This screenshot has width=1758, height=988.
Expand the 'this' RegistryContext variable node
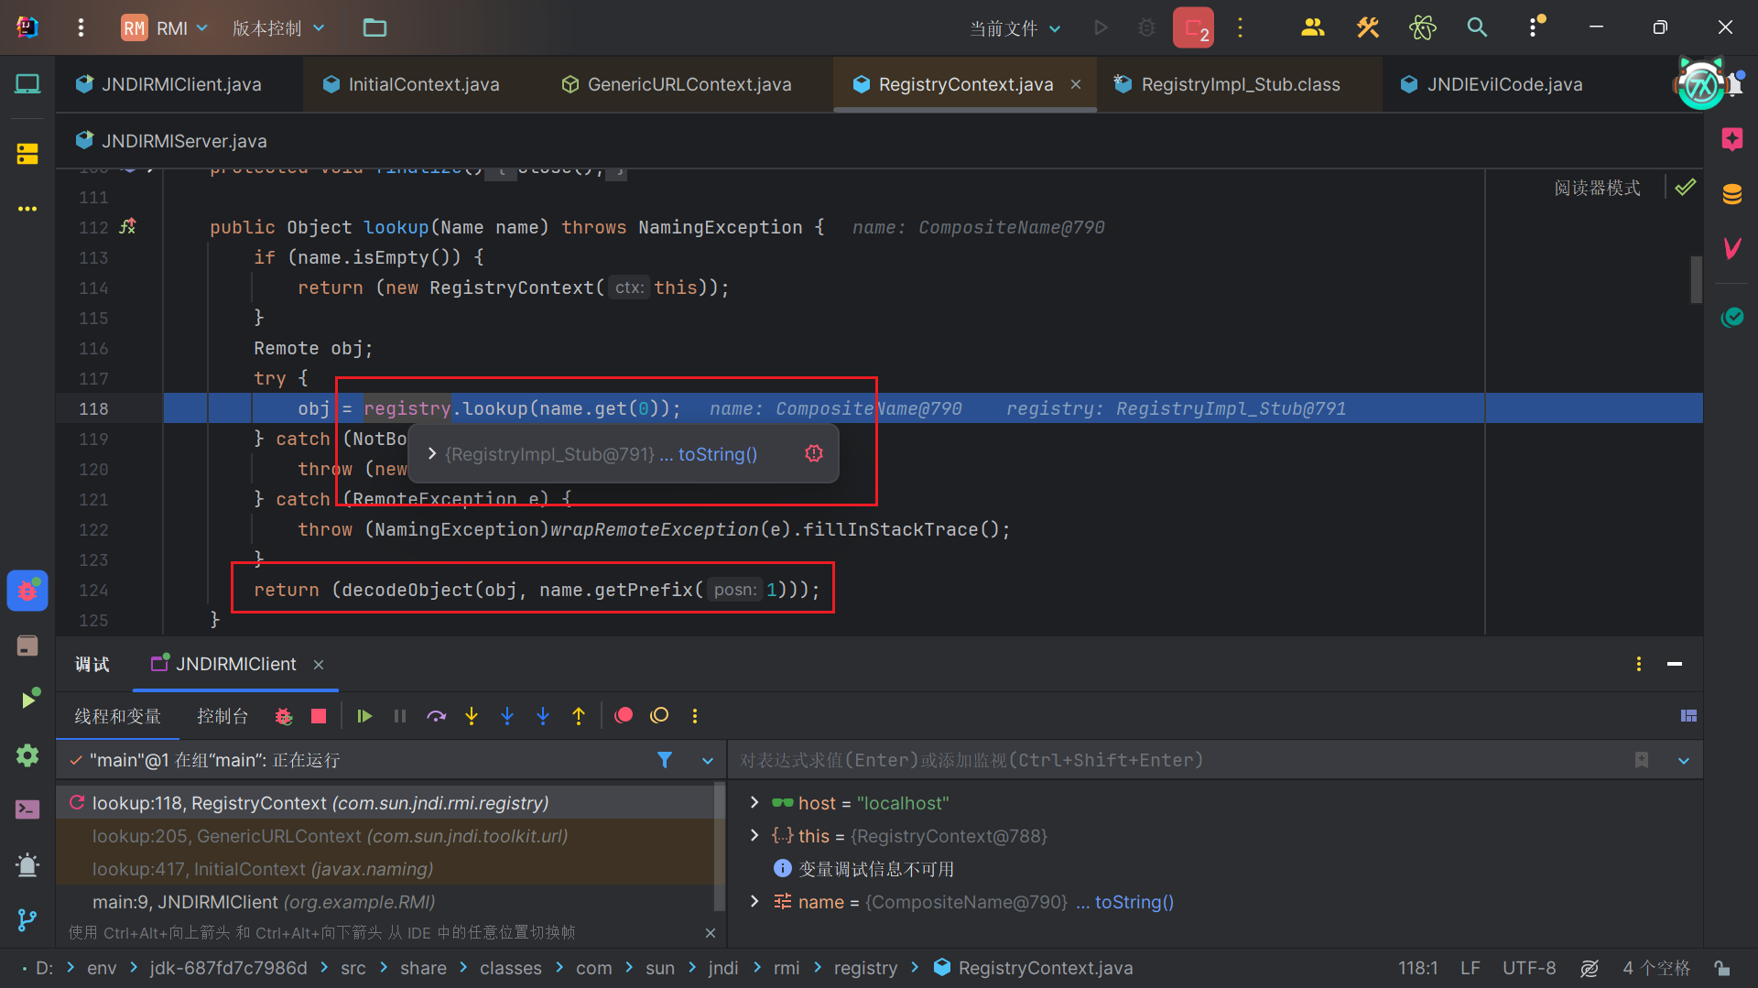coord(754,836)
